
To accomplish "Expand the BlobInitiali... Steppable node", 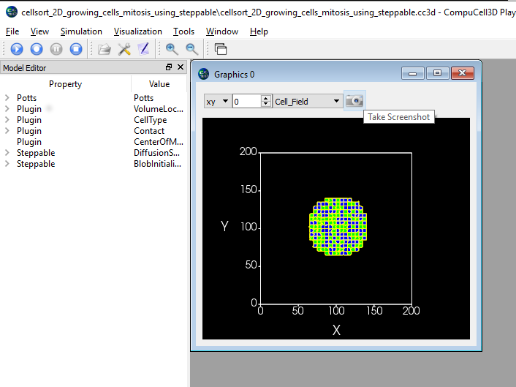I will (x=7, y=164).
